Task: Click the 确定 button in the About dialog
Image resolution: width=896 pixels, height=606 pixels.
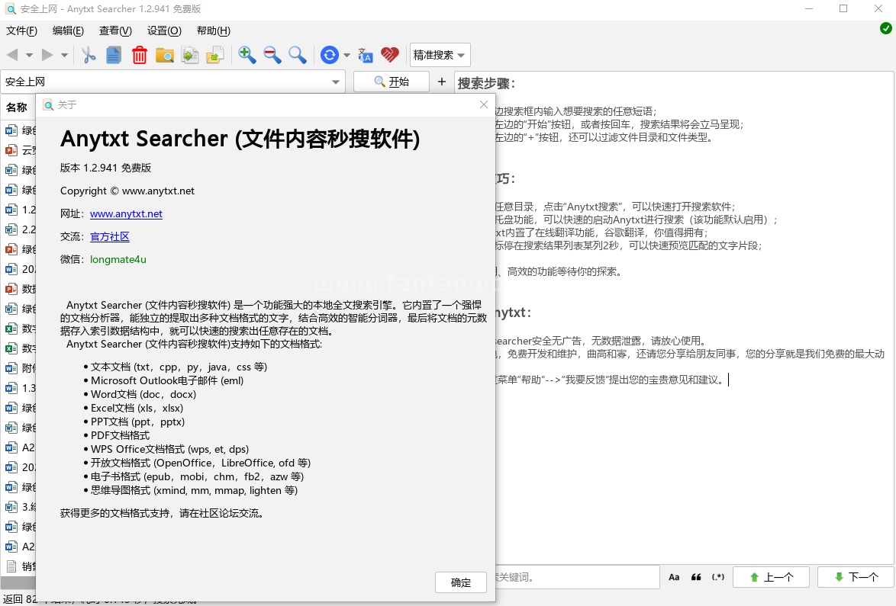Action: pyautogui.click(x=460, y=582)
